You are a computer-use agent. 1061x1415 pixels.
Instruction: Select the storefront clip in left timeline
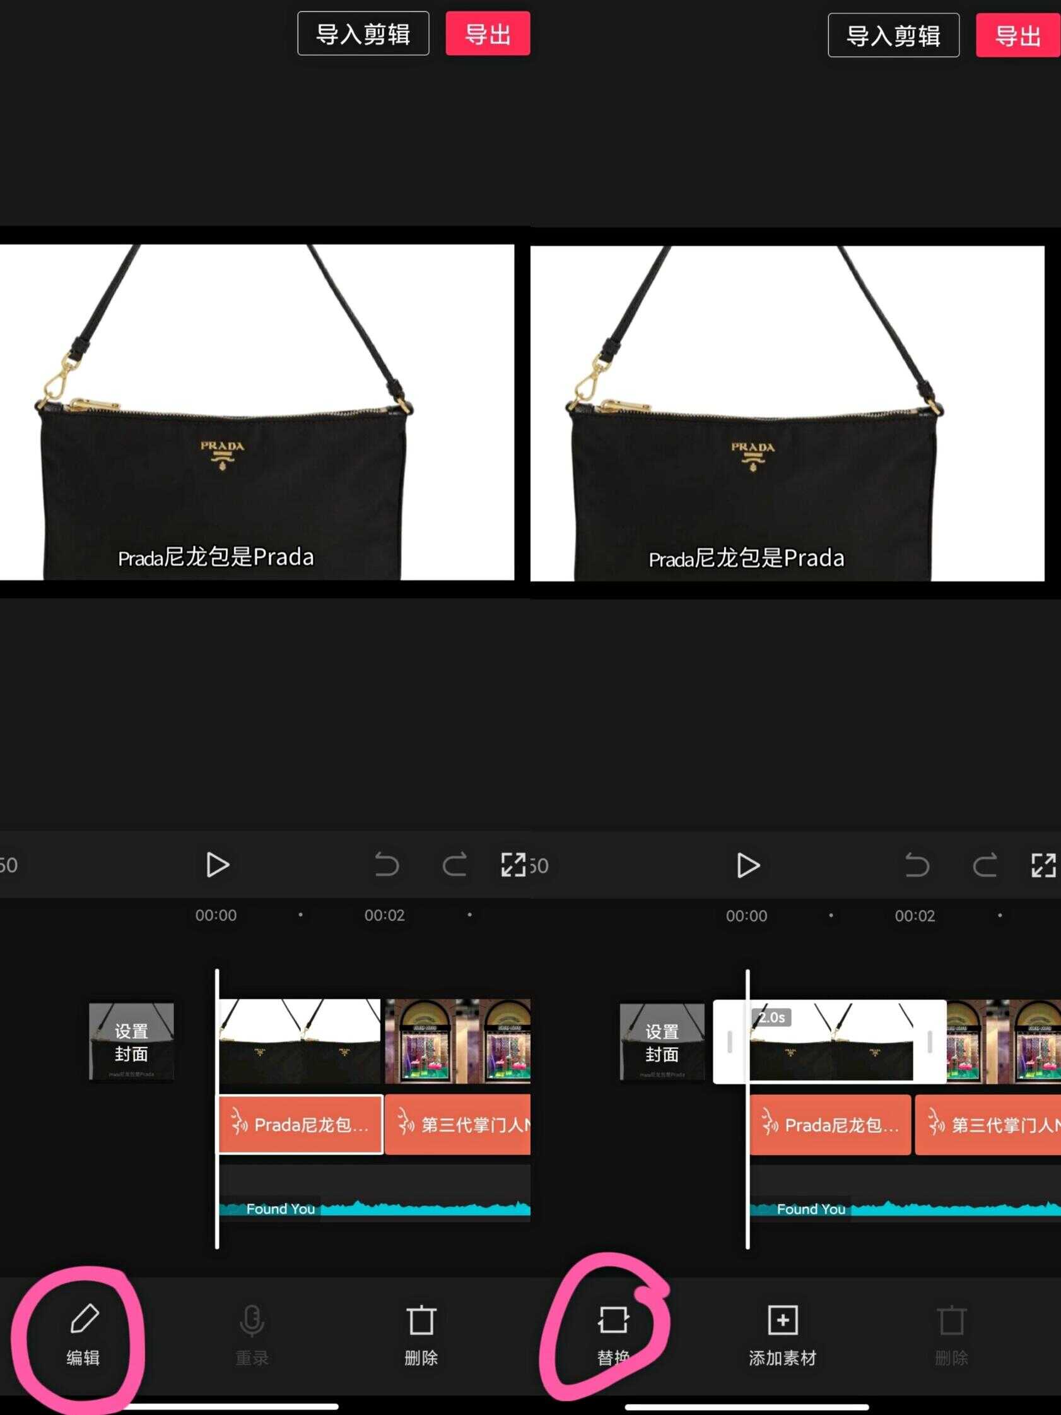(458, 1041)
